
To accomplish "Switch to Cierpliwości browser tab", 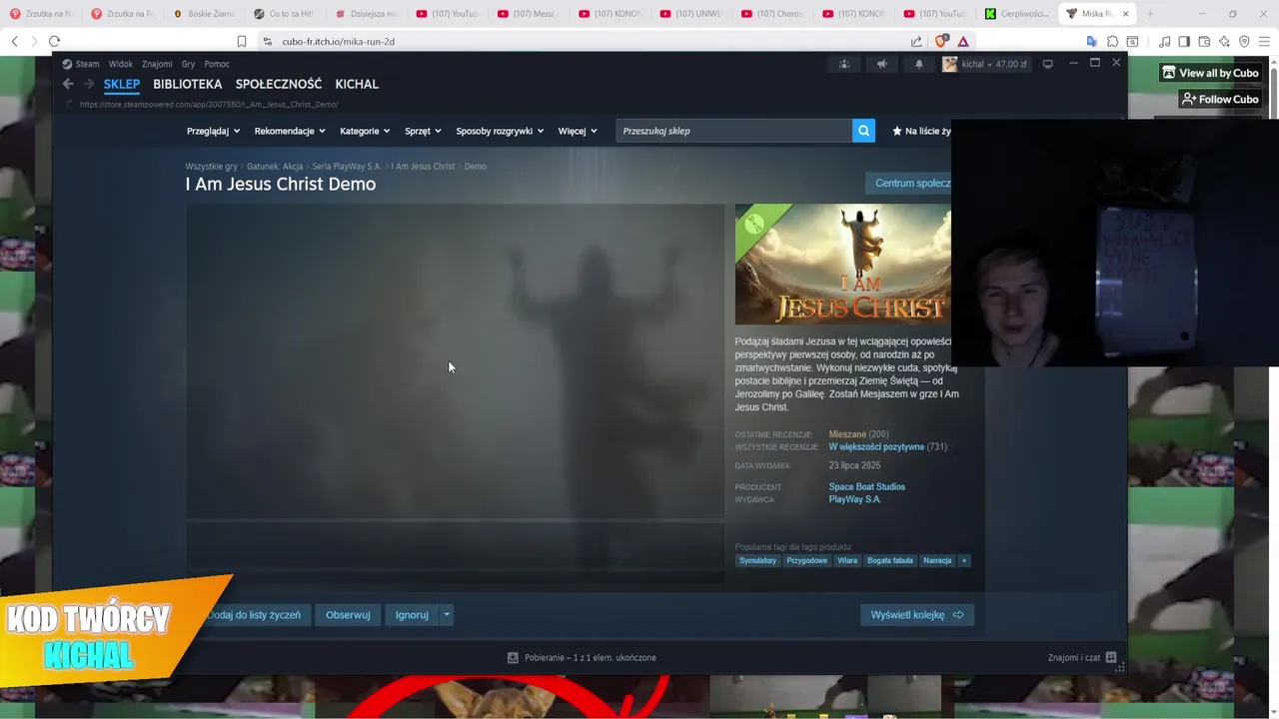I will coord(1015,14).
